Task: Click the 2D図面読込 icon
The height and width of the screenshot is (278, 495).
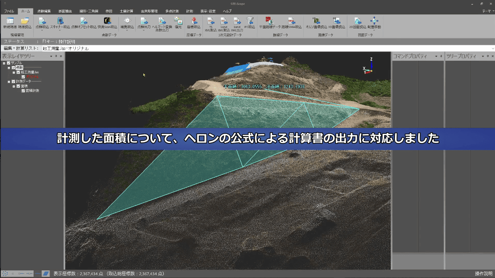Action: click(x=358, y=21)
